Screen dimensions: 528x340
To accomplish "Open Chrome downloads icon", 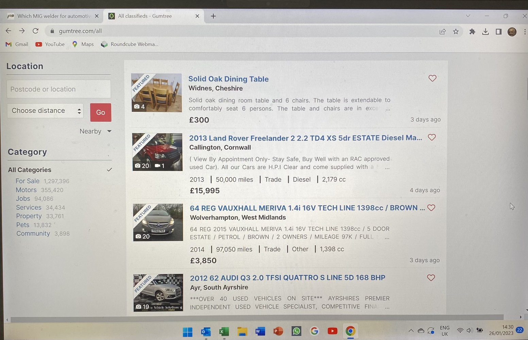I will [485, 32].
